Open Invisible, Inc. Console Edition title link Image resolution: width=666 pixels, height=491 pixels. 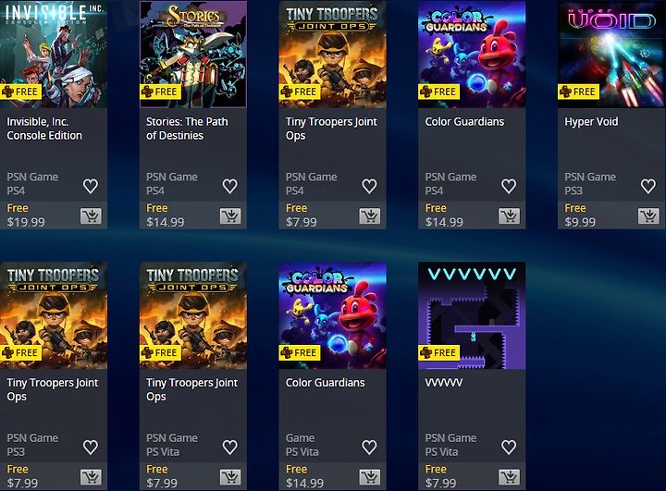pos(44,129)
